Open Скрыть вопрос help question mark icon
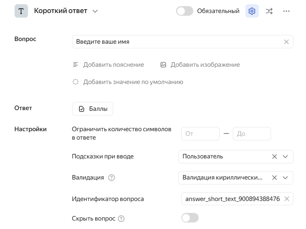Viewport: 306px width, 229px height. click(121, 219)
